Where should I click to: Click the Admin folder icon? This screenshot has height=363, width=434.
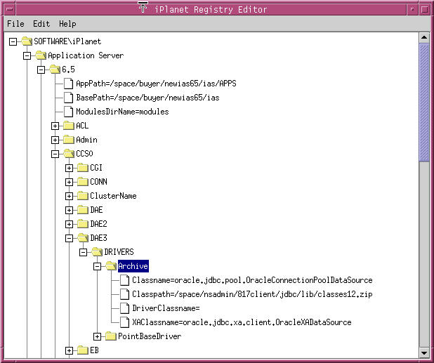pyautogui.click(x=69, y=140)
